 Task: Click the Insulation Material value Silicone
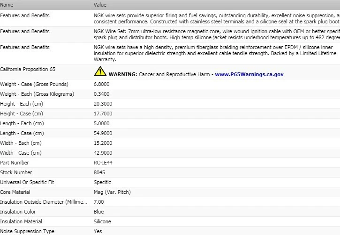pos(102,221)
